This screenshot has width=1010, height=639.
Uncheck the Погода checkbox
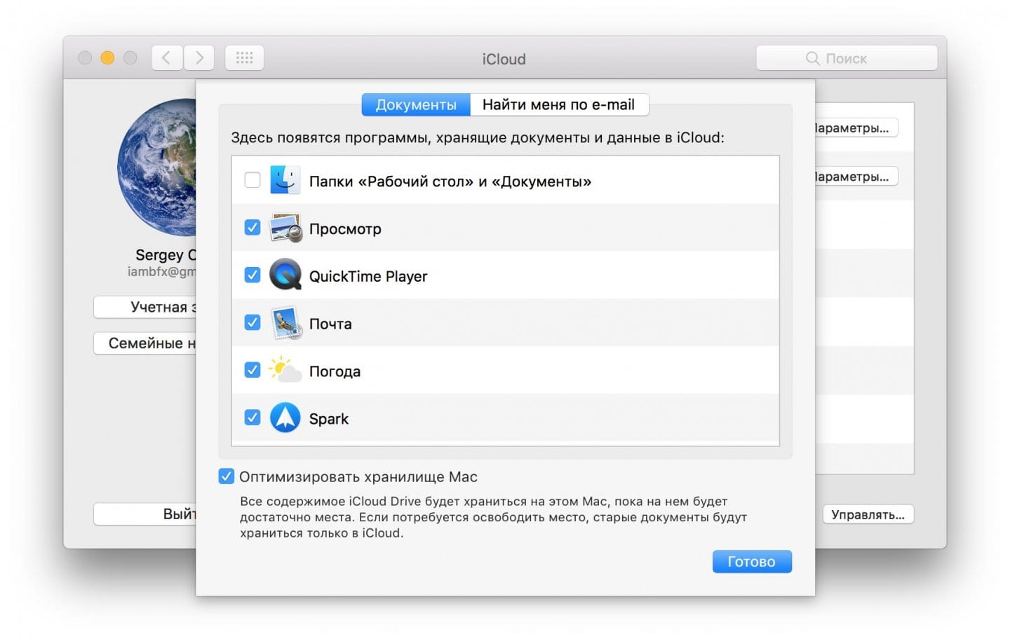(252, 369)
